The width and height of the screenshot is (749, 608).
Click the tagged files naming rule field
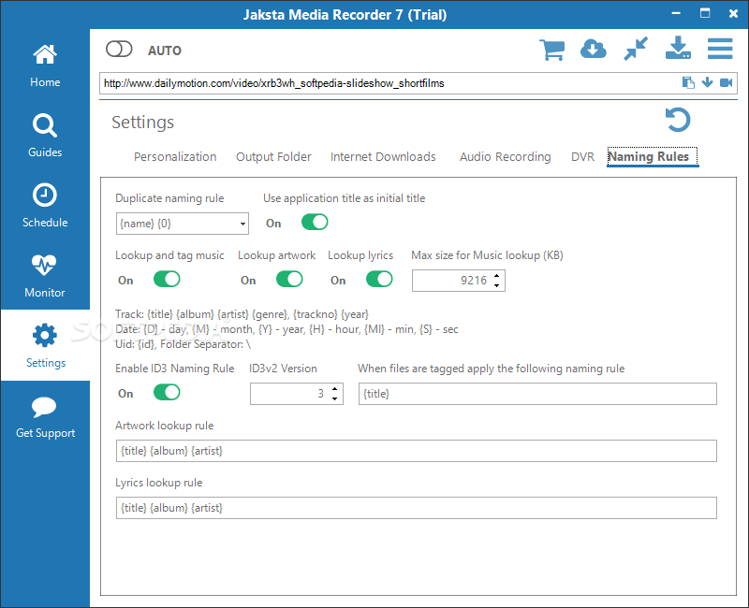tap(537, 394)
